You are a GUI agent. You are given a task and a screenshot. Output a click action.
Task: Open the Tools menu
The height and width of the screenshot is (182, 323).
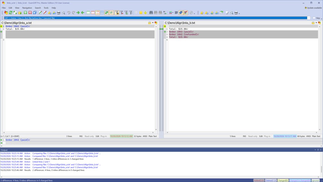[x=46, y=8]
